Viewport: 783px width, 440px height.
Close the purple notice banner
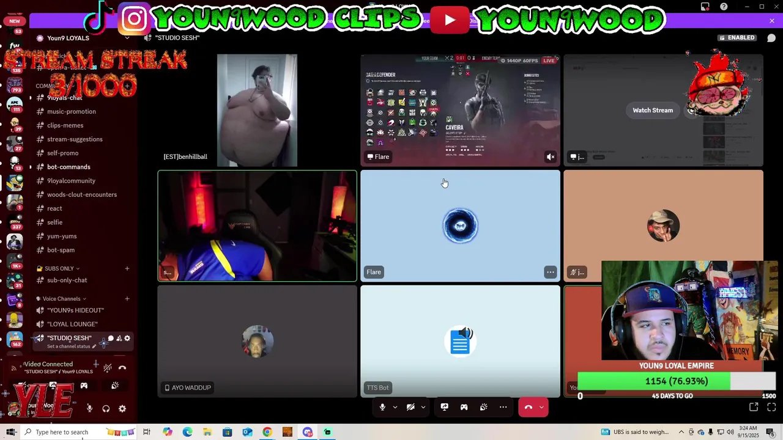pyautogui.click(x=772, y=21)
